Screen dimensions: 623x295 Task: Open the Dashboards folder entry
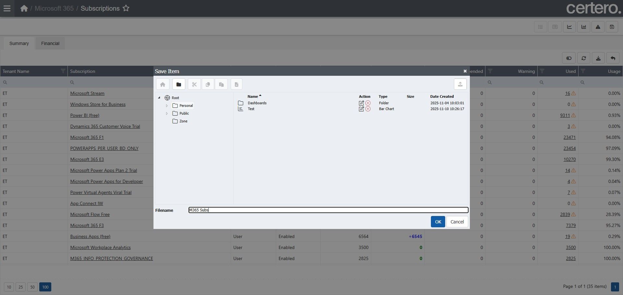[x=257, y=103]
